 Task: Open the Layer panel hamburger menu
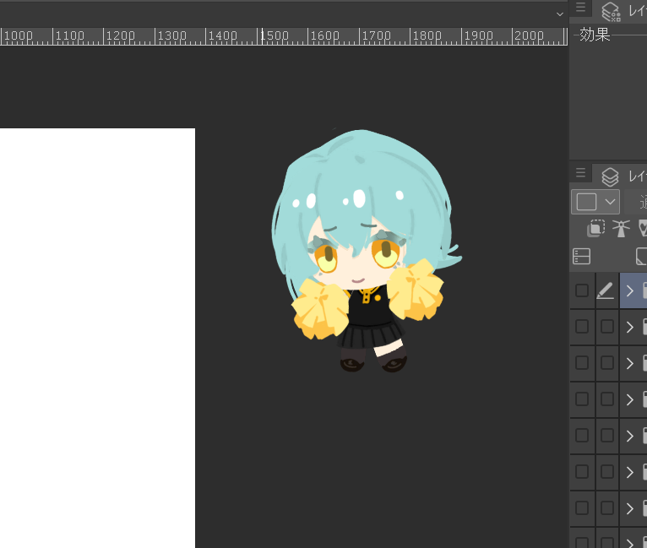580,172
